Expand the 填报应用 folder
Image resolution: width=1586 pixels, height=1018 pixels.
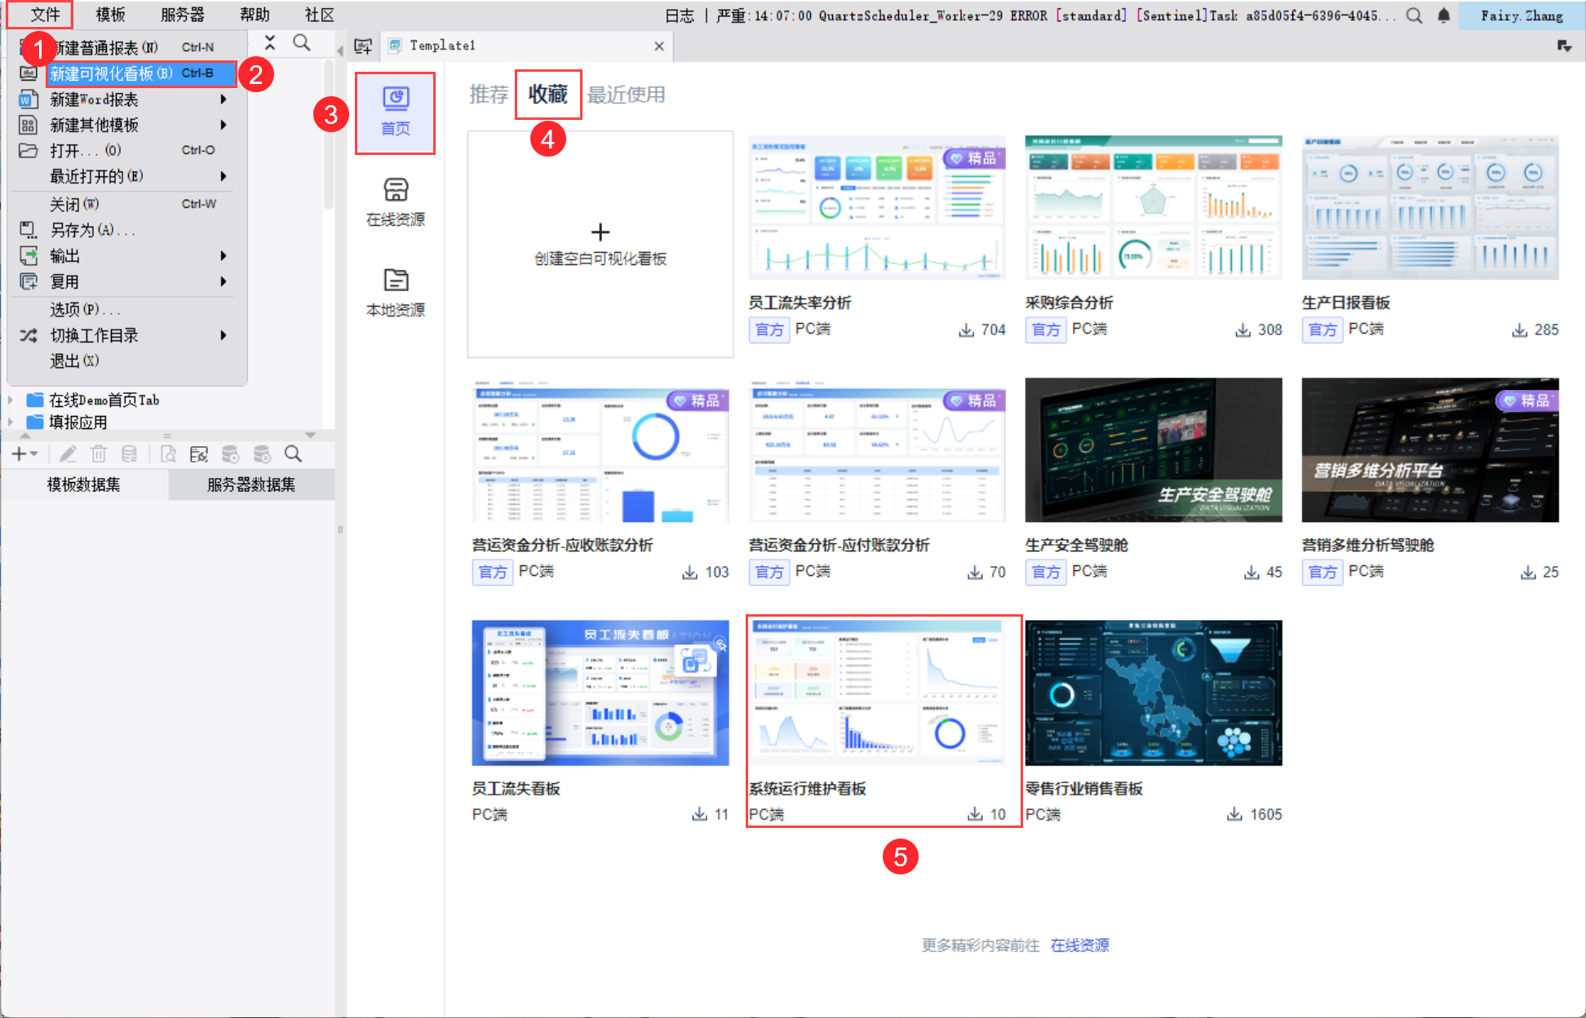tap(11, 422)
